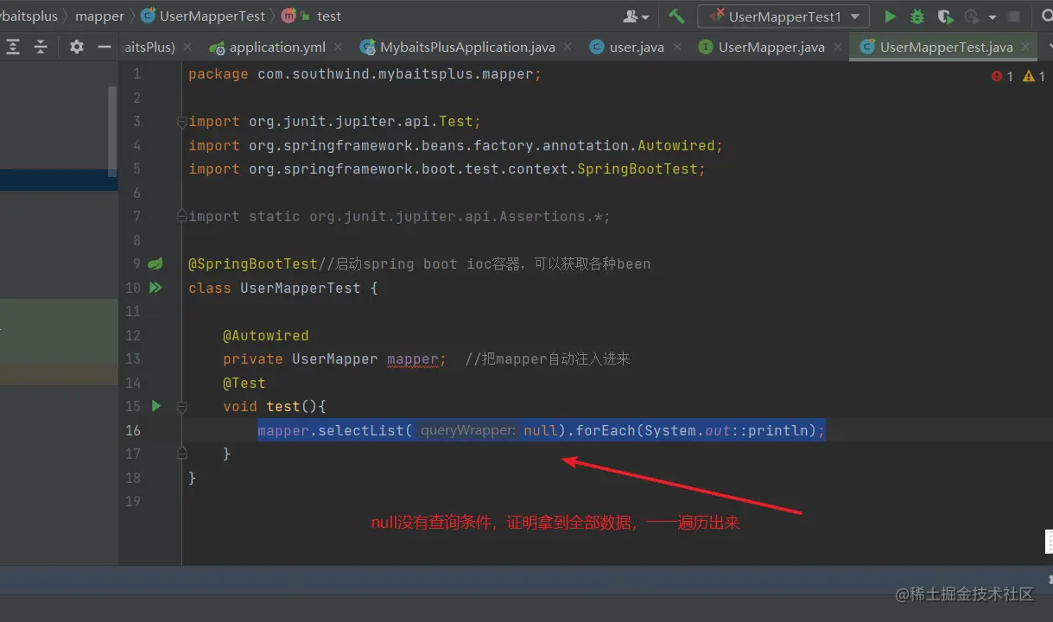Run test method from line 15 gutter arrow
Screen dimensions: 1053x622
[156, 406]
